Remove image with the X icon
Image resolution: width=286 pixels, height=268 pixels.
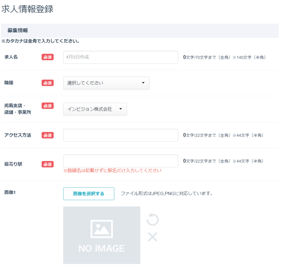(153, 237)
